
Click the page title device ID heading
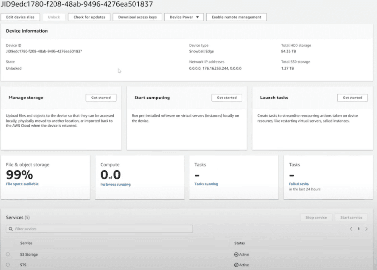click(77, 4)
